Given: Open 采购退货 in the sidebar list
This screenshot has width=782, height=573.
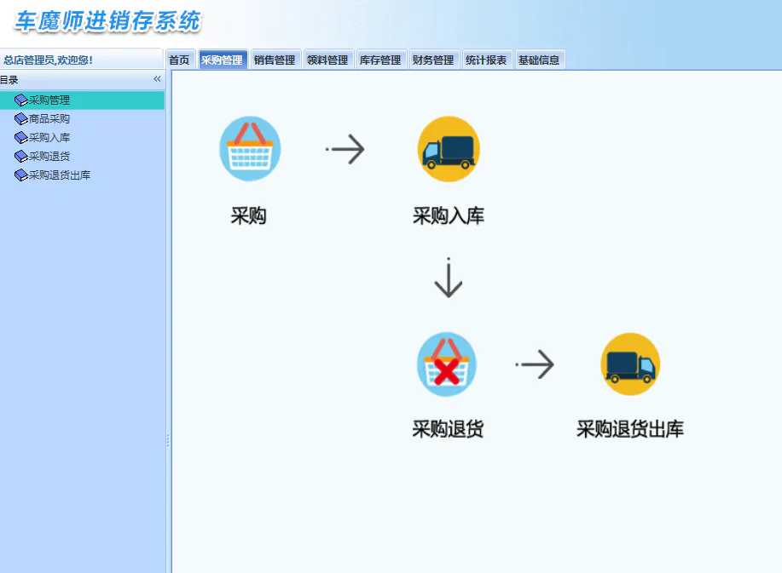Looking at the screenshot, I should pyautogui.click(x=49, y=157).
